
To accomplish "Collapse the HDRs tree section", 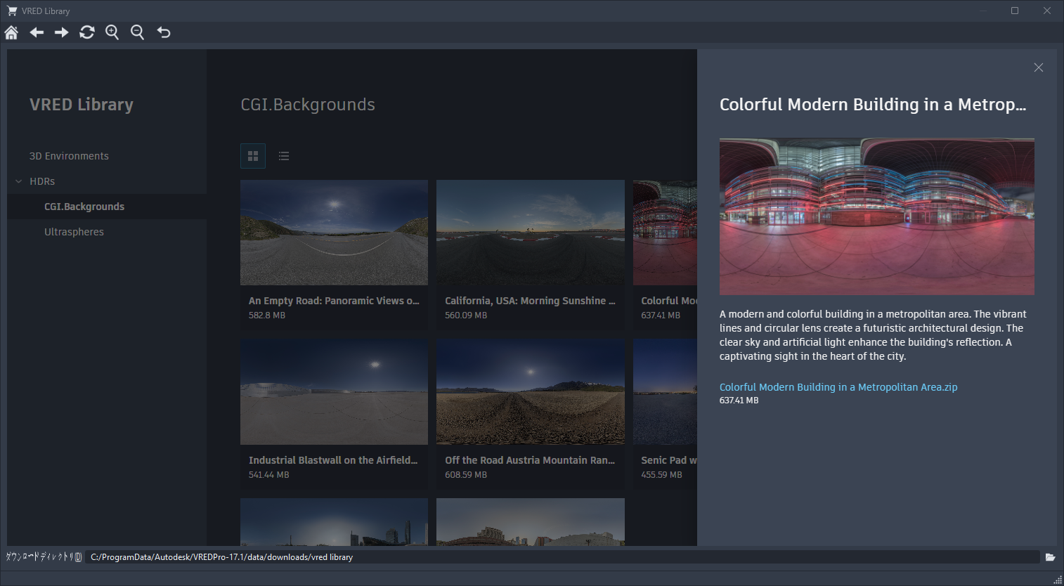I will pyautogui.click(x=18, y=181).
